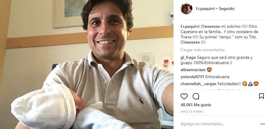Open comments via the speech bubble icon
Screen dimensions: 265x129
196,96
